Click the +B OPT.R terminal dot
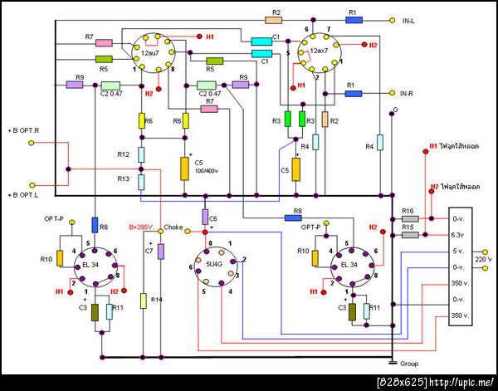The width and height of the screenshot is (498, 391). tap(32, 143)
